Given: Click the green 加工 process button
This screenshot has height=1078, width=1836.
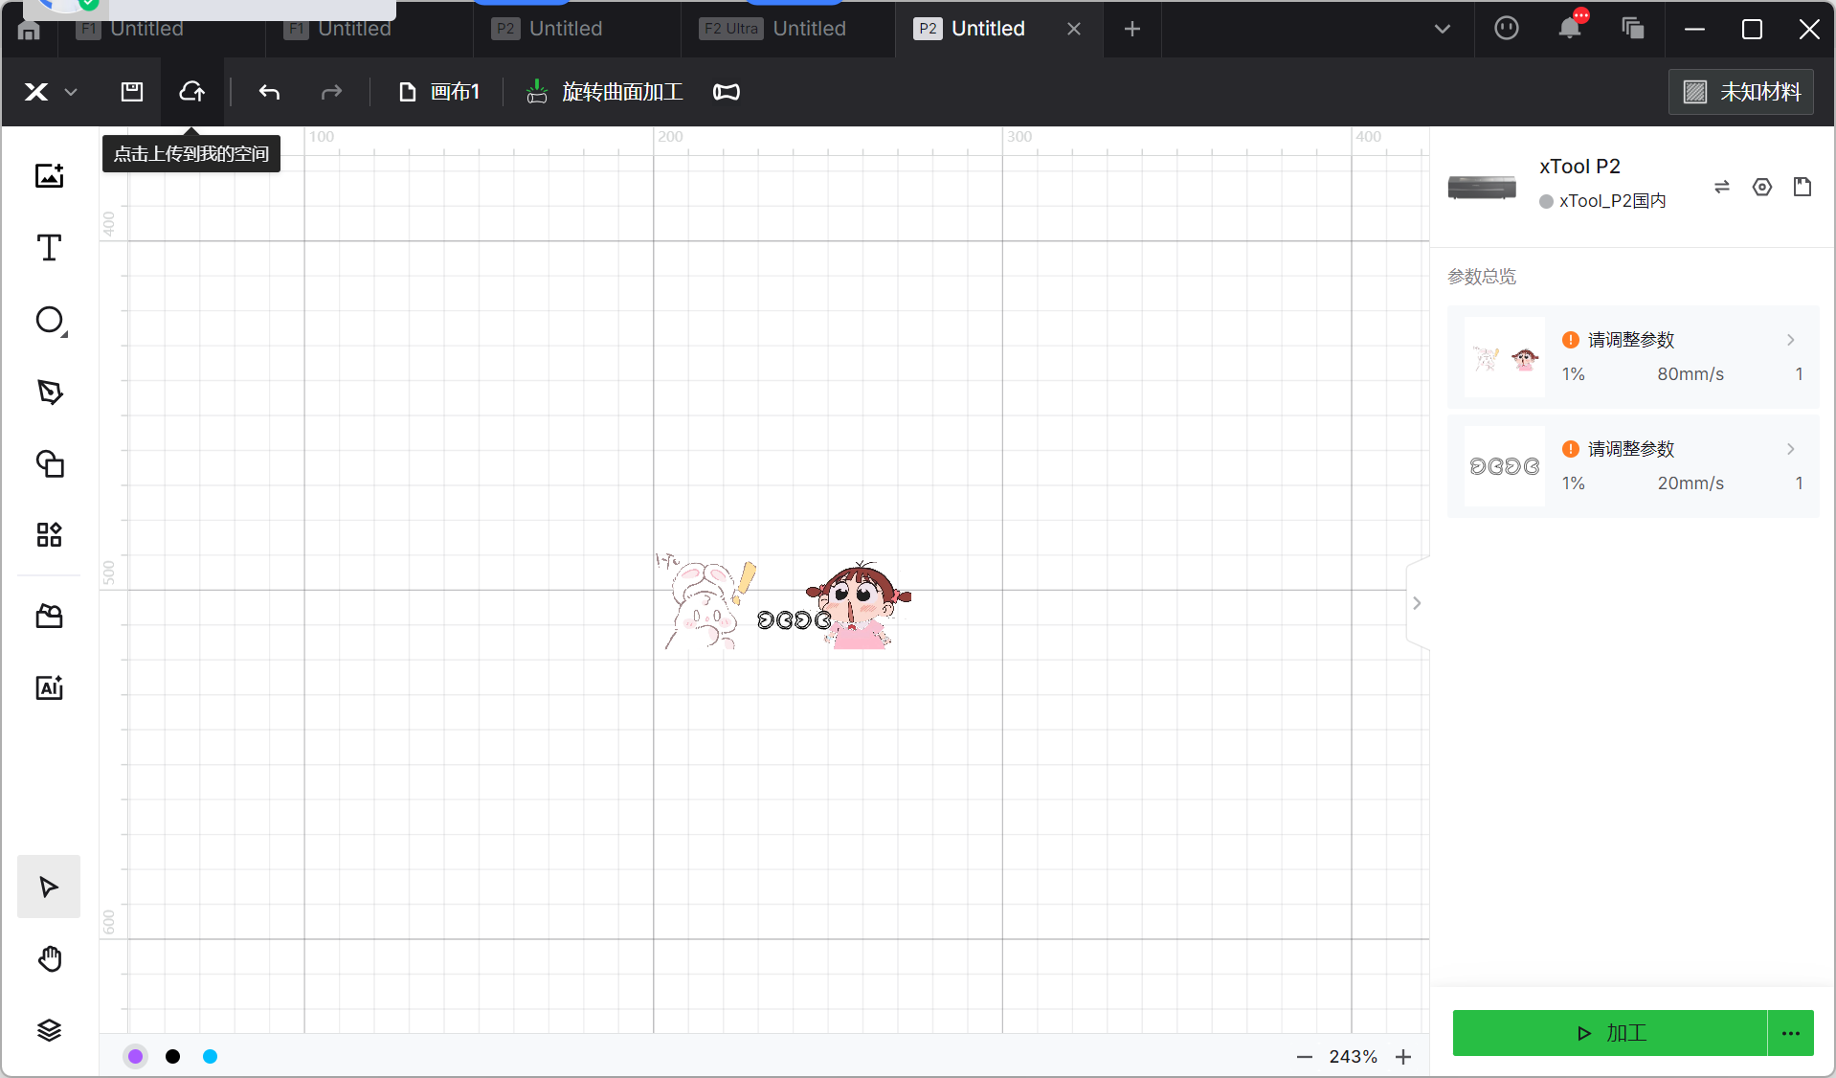Looking at the screenshot, I should [1609, 1033].
